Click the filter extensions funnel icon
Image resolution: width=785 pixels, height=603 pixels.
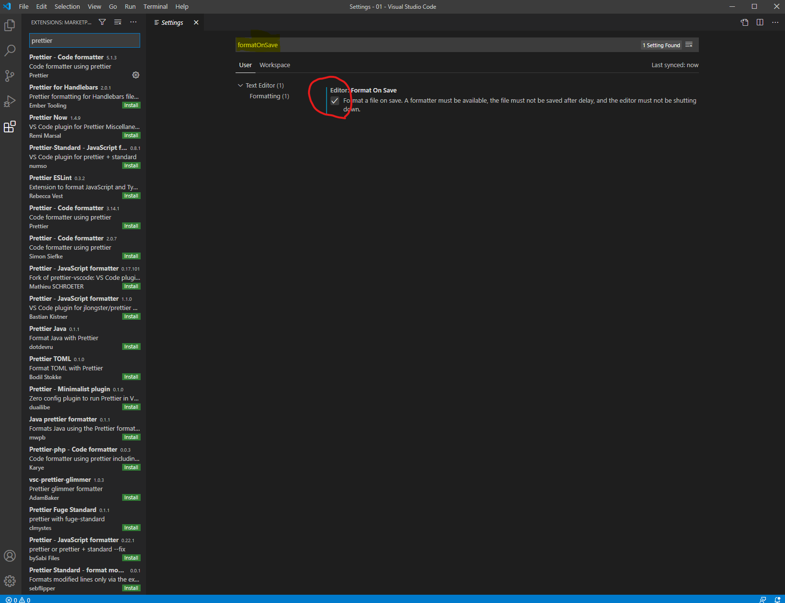click(x=102, y=22)
